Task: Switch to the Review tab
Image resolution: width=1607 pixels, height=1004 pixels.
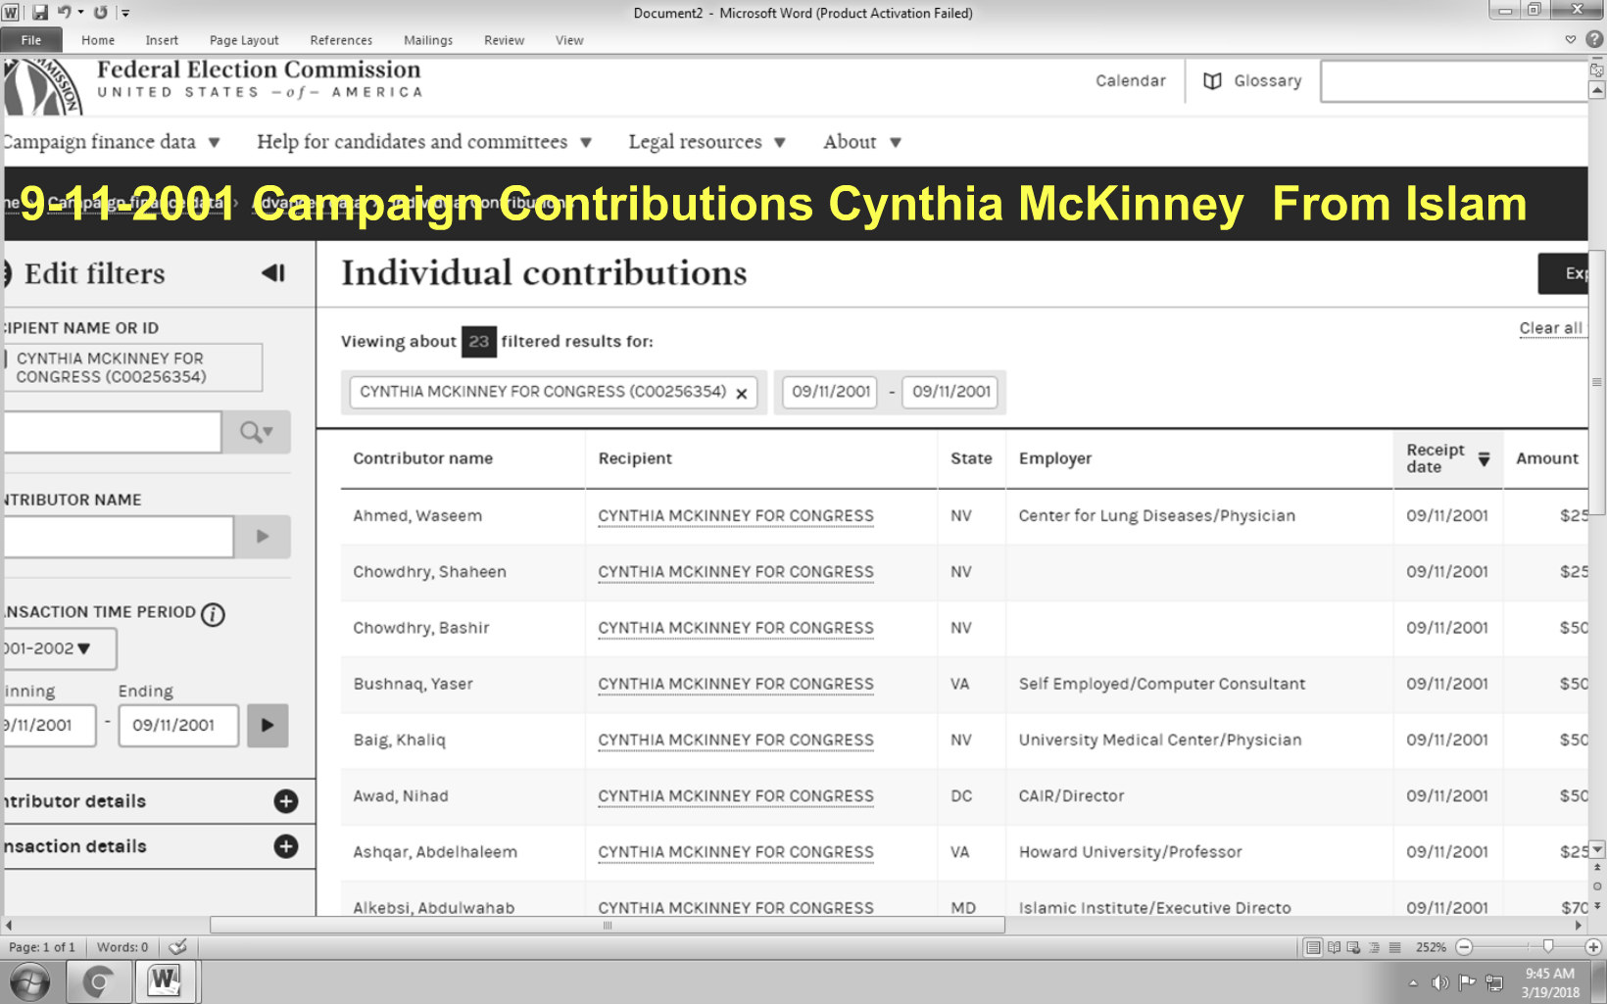Action: pyautogui.click(x=504, y=40)
